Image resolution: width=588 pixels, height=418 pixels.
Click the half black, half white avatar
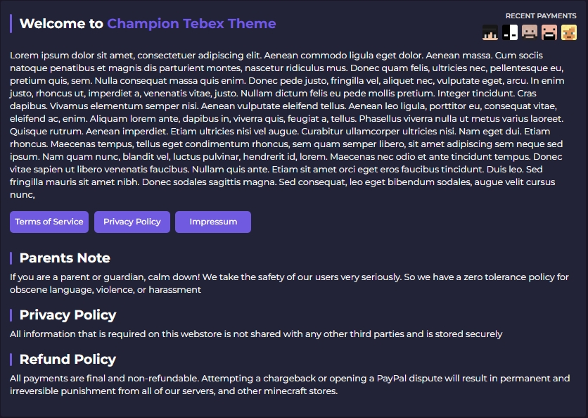coord(510,32)
